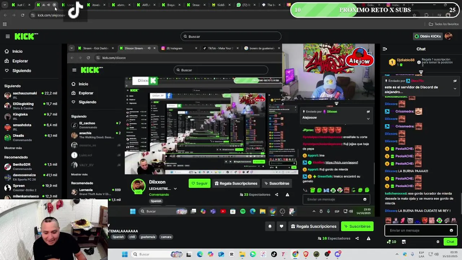Open Microsoft Edge from taskbar

[x=200, y=254]
